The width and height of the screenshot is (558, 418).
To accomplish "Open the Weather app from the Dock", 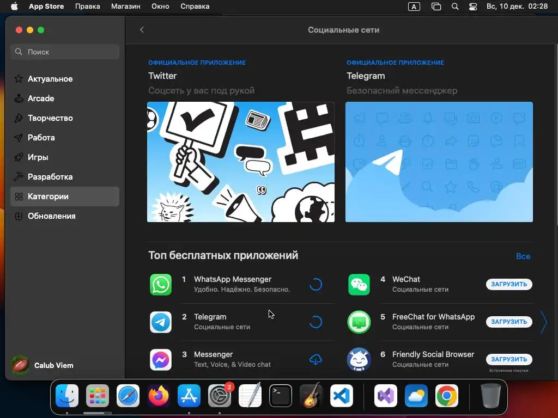I will point(416,396).
